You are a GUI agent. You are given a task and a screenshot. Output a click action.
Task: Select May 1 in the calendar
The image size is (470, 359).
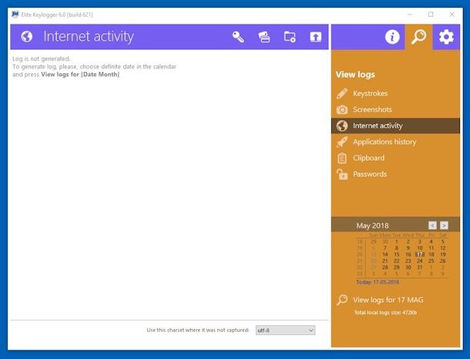point(397,241)
